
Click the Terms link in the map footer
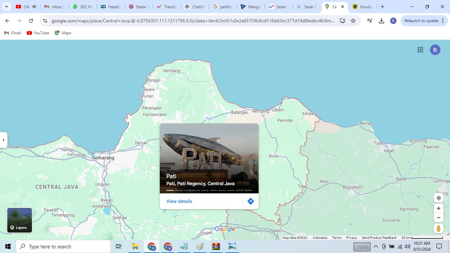point(337,238)
